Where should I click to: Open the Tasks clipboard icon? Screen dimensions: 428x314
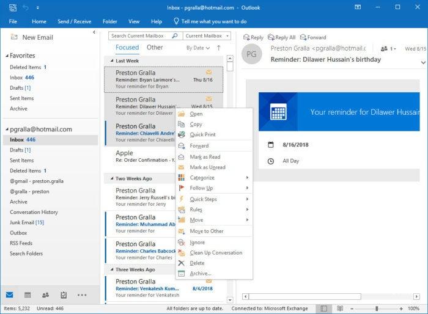(x=63, y=294)
